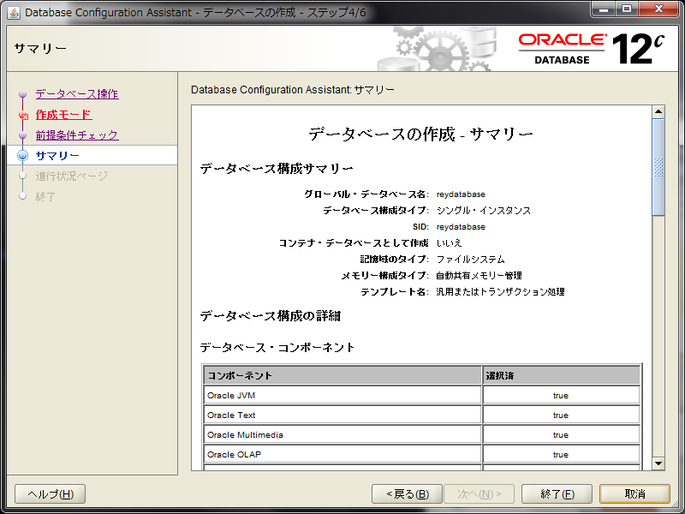The width and height of the screenshot is (685, 514).
Task: Click いいえ container database value
Action: (x=449, y=243)
